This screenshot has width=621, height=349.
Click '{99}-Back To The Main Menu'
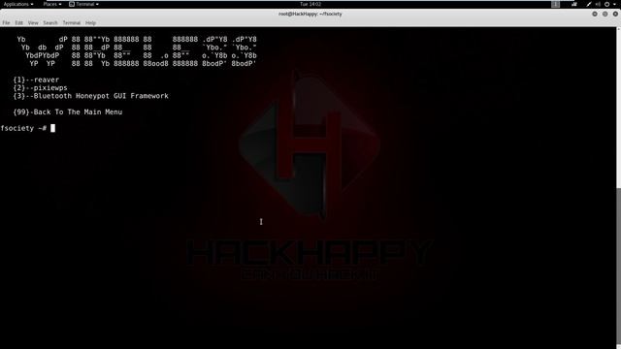click(x=68, y=112)
